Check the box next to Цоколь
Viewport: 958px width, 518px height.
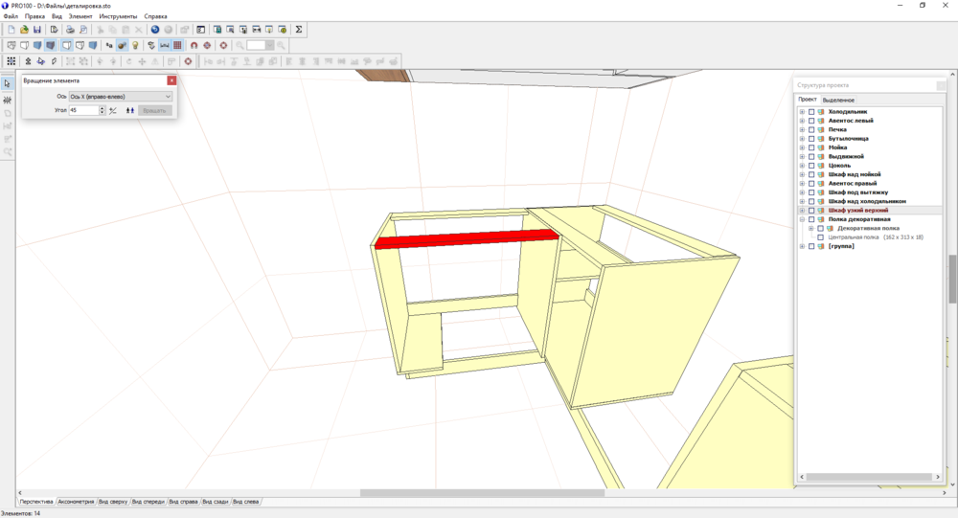coord(811,166)
